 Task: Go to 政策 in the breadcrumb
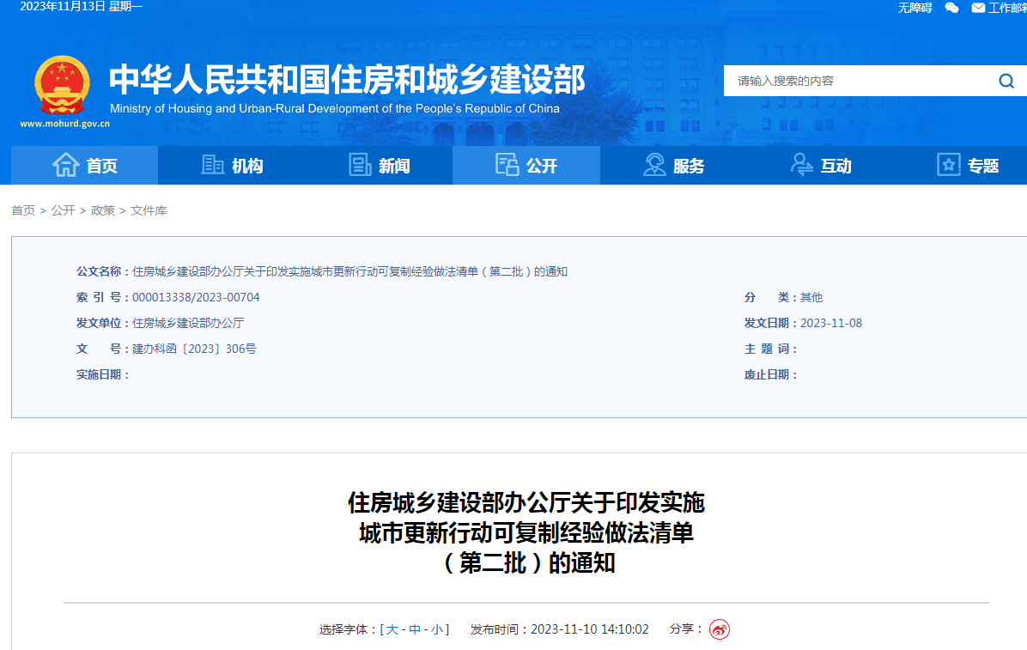[103, 210]
